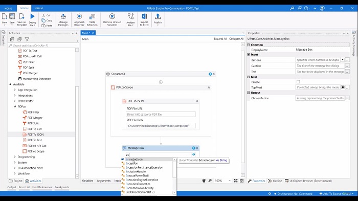
Task: Click the Search activities field
Action: (42, 46)
